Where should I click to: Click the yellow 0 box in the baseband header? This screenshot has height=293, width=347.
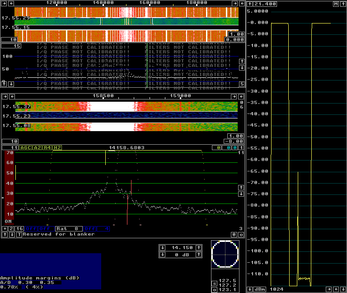217,148
